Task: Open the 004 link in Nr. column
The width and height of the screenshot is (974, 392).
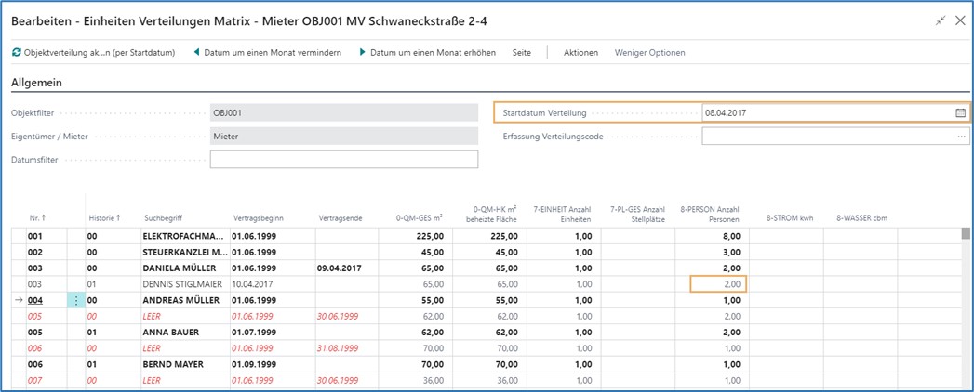Action: tap(34, 301)
